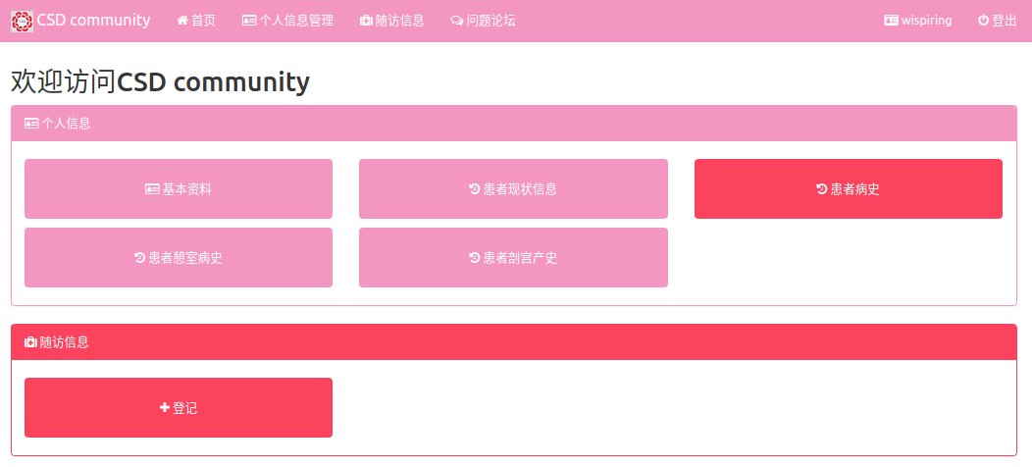Open 患者剖宫产史 button
The image size is (1032, 467).
click(513, 258)
